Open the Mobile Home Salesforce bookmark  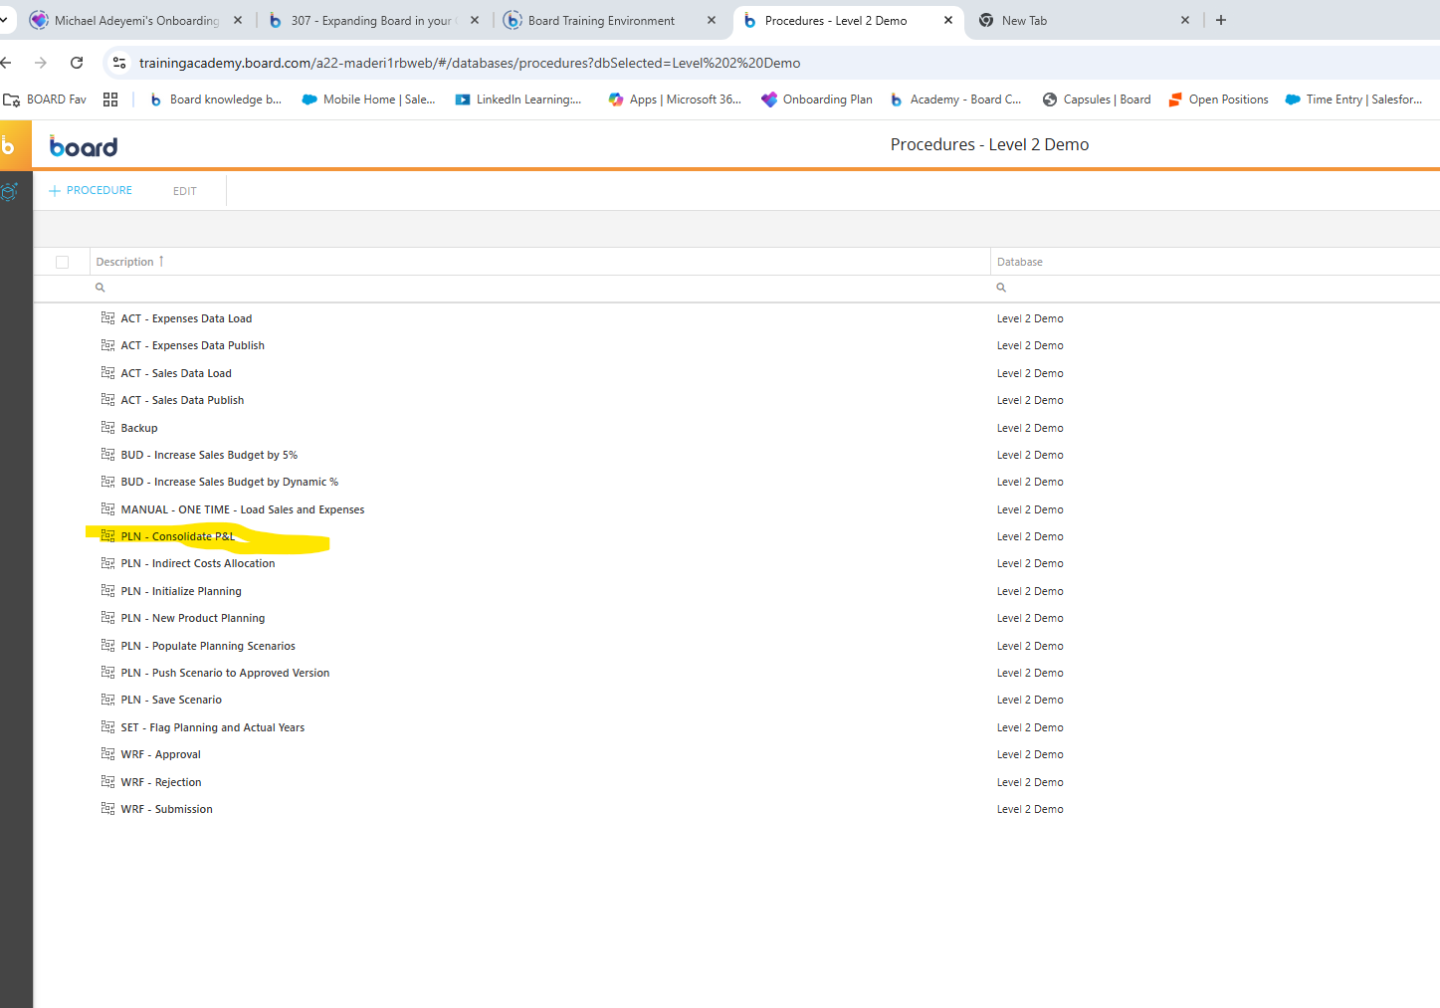pyautogui.click(x=368, y=100)
